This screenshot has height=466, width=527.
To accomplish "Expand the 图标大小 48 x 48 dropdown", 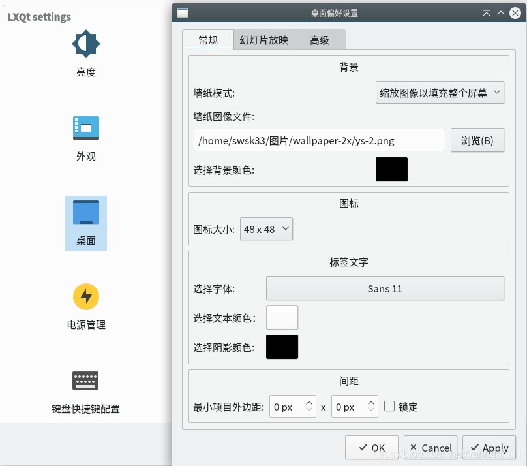I will pyautogui.click(x=266, y=229).
